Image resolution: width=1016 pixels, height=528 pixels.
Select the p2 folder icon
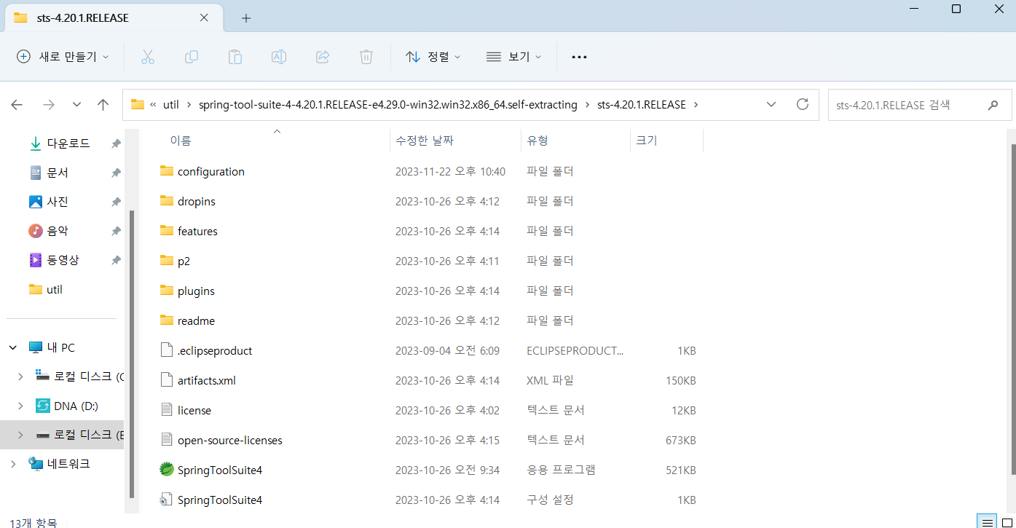167,261
